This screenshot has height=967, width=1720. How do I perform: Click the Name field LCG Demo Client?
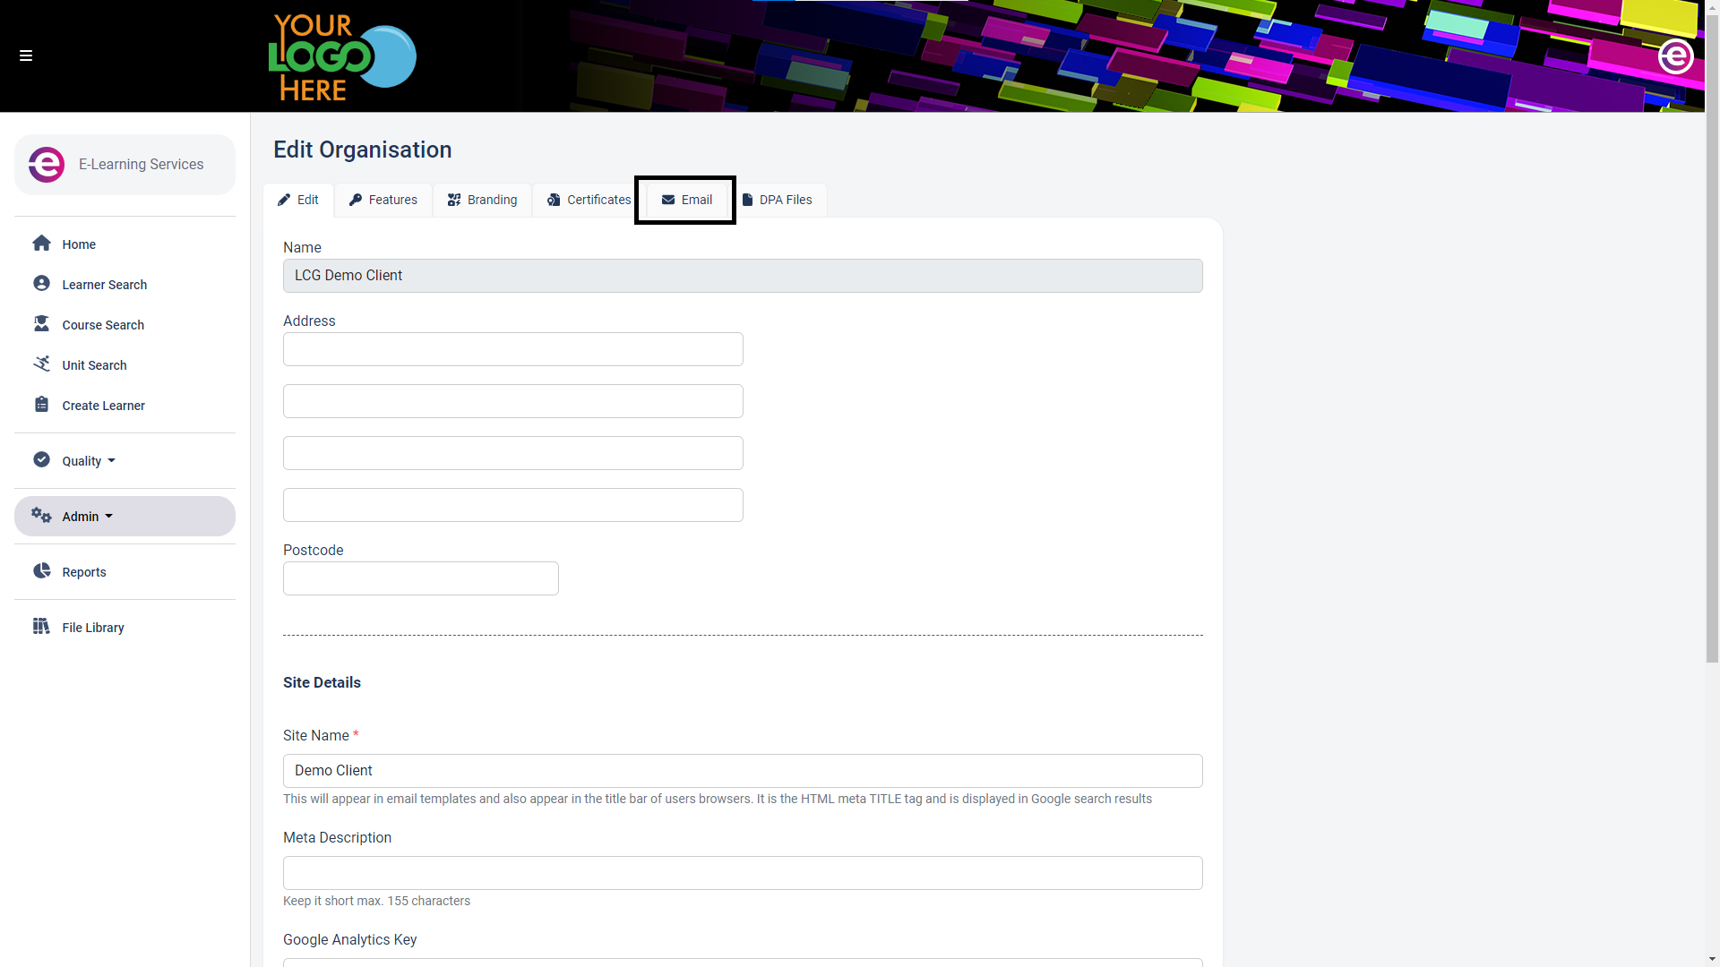743,276
